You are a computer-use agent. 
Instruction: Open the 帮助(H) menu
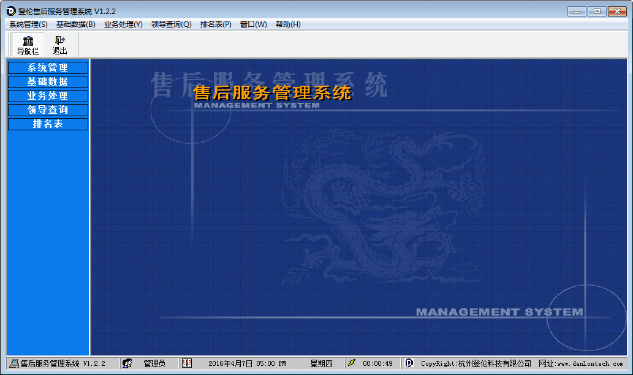[x=288, y=24]
